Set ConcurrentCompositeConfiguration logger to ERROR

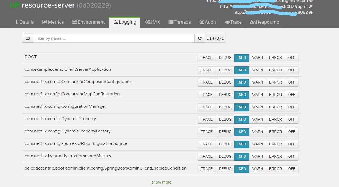point(275,82)
